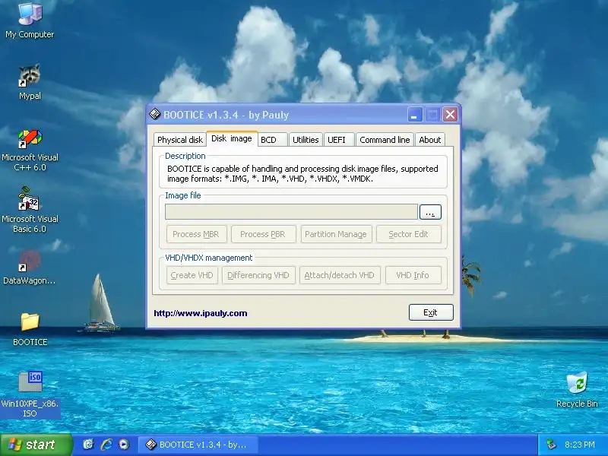
Task: Switch to the UEFI tab
Action: 339,140
